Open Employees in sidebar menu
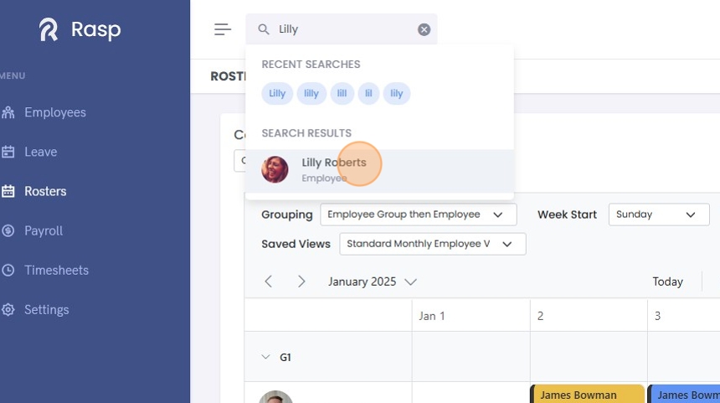The width and height of the screenshot is (720, 403). click(55, 112)
